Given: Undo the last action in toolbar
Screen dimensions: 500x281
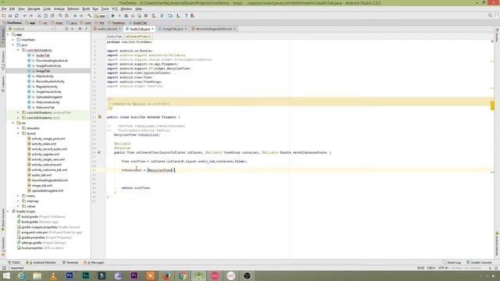Looking at the screenshot, I should 24,16.
